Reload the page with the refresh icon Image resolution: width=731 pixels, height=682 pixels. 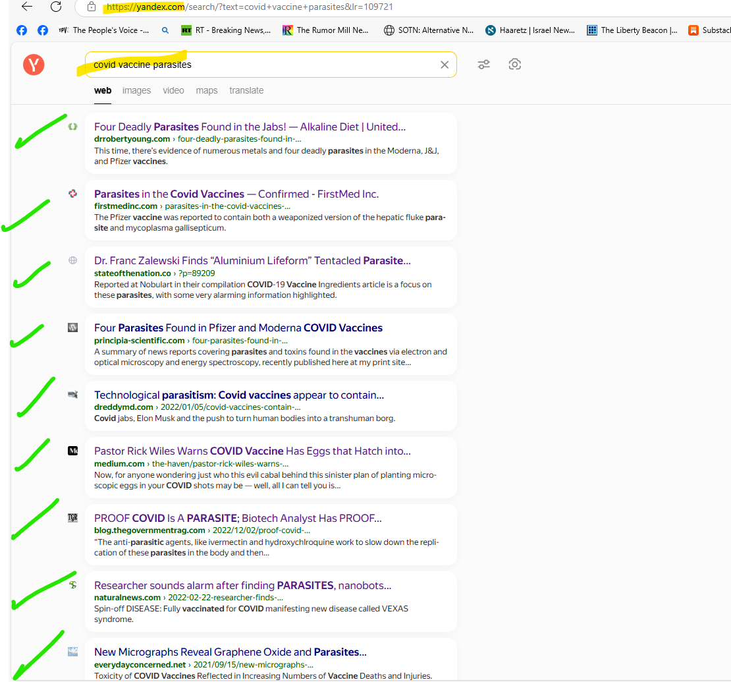click(56, 7)
